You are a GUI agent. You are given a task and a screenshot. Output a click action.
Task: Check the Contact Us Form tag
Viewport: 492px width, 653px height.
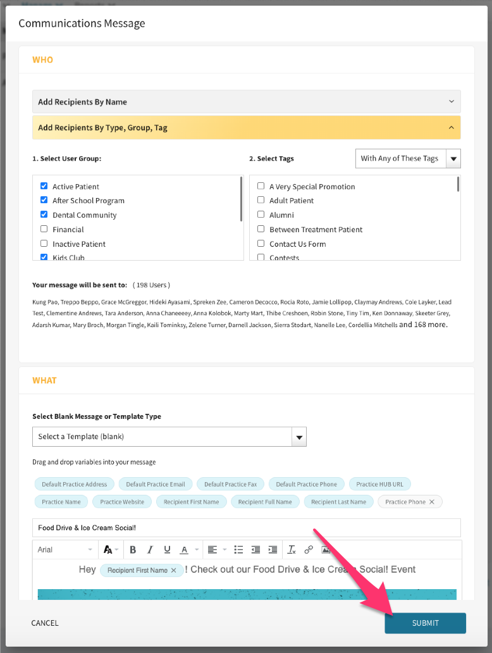(x=261, y=243)
